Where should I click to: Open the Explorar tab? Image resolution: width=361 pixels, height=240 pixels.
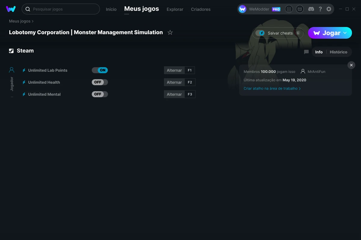tap(175, 9)
